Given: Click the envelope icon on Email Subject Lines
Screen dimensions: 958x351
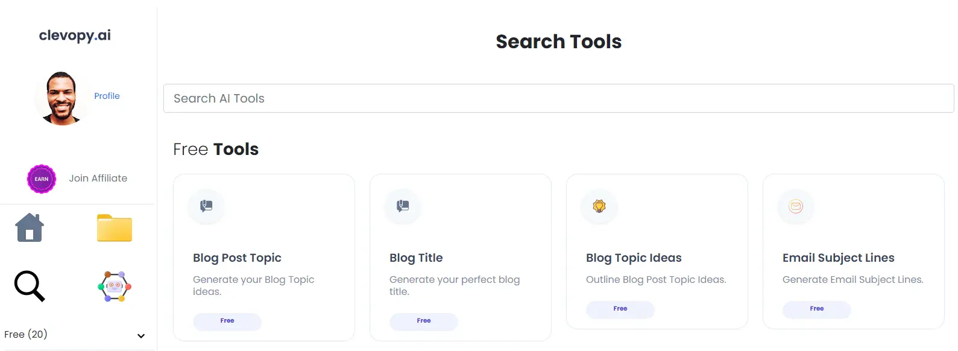Looking at the screenshot, I should click(x=795, y=206).
